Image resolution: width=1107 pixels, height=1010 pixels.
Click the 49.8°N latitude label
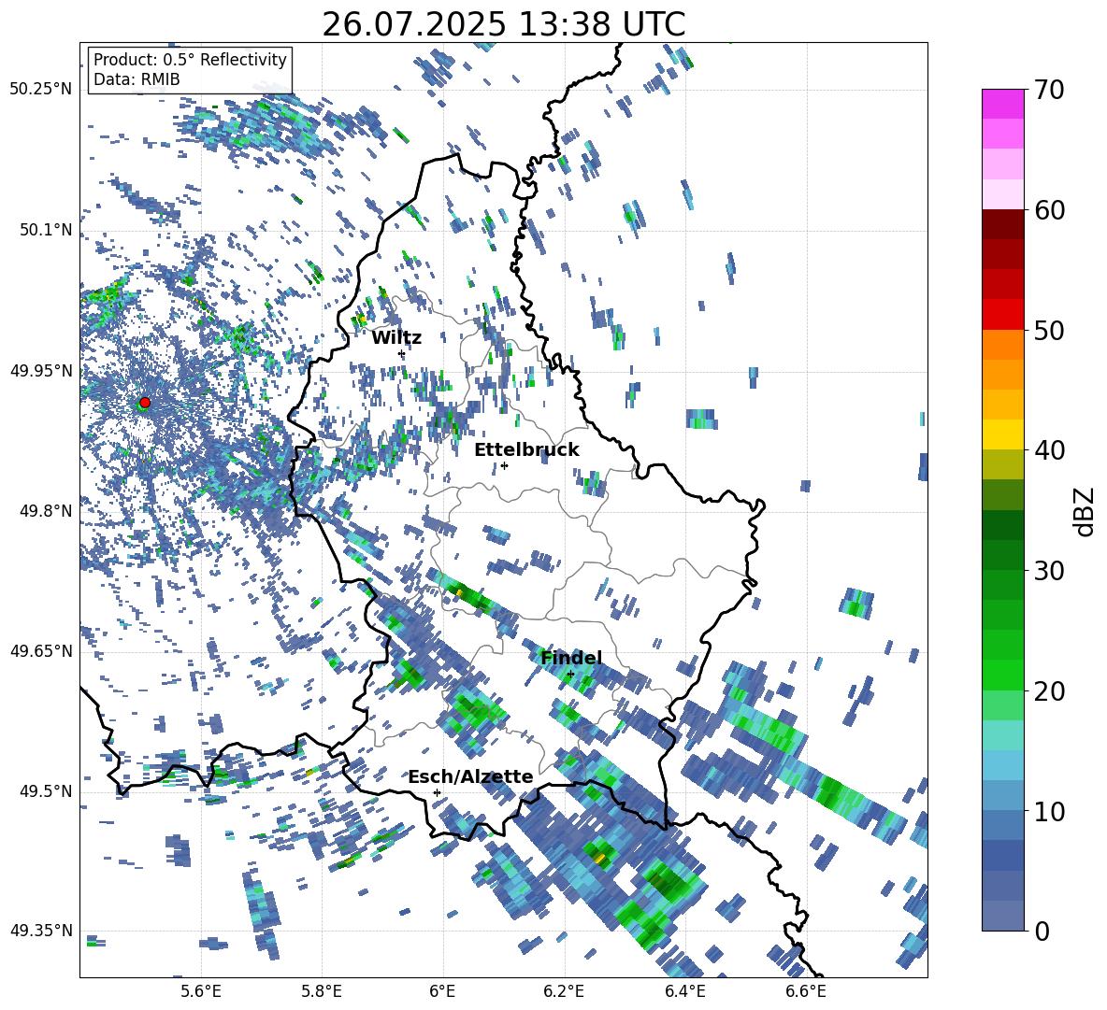click(x=47, y=511)
